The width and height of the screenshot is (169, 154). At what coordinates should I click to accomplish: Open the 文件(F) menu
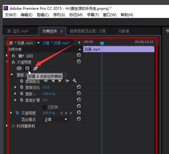[x=10, y=15]
